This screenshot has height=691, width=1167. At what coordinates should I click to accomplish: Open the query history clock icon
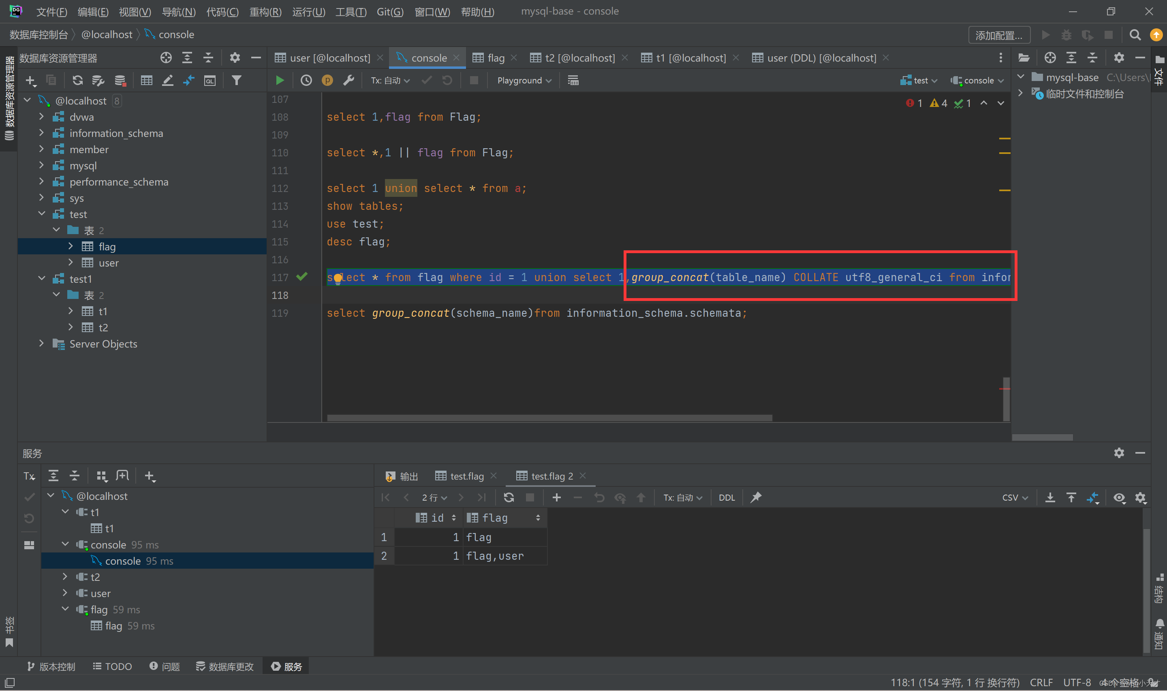306,81
